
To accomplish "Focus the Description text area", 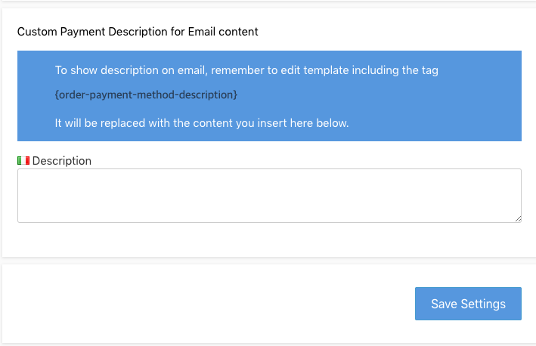I will point(268,195).
